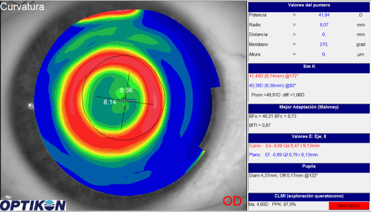This screenshot has width=371, height=212.
Task: Click the Ma: 4,60D PPK: 97,0% text
Action: point(272,204)
